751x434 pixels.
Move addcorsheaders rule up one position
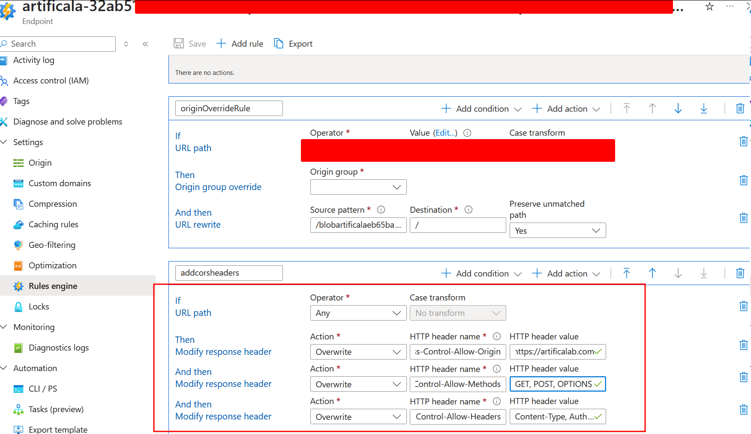(652, 273)
